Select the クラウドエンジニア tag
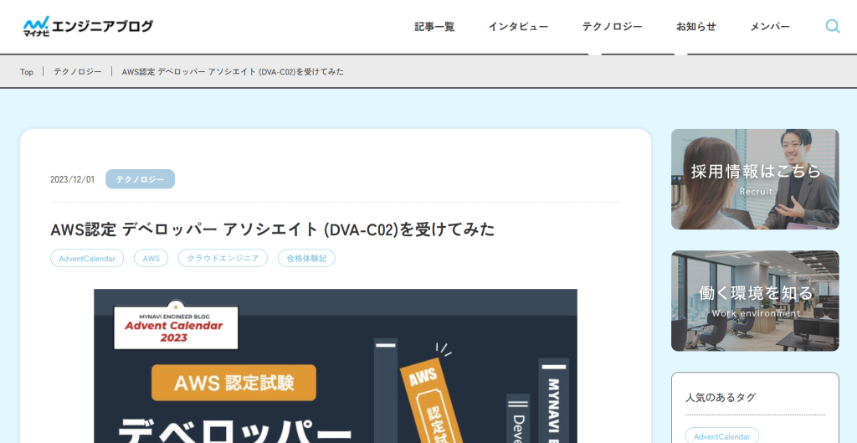This screenshot has width=857, height=443. click(223, 258)
